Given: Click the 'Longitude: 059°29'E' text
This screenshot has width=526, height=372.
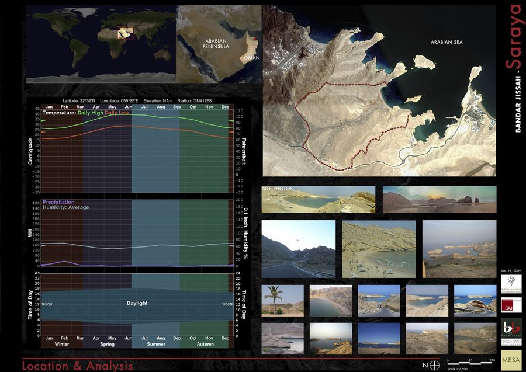Looking at the screenshot, I should click(119, 101).
